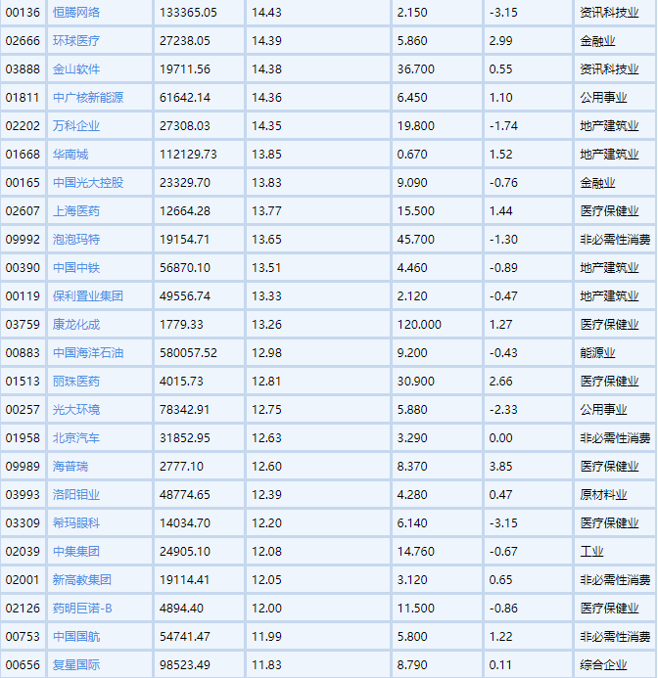
Task: Select stock code 01668
Action: 23,155
